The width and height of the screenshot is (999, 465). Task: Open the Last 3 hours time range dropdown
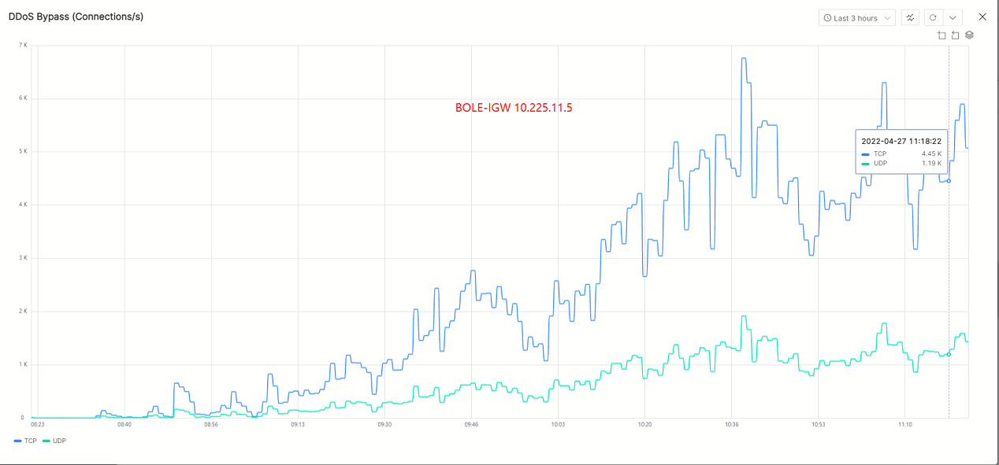click(x=856, y=18)
